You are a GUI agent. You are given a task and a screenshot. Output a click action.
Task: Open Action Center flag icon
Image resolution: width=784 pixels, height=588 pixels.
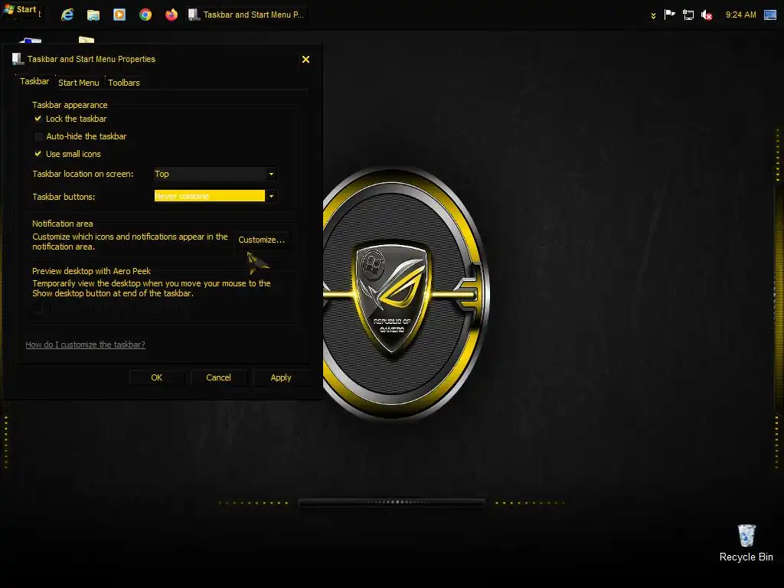pos(669,15)
